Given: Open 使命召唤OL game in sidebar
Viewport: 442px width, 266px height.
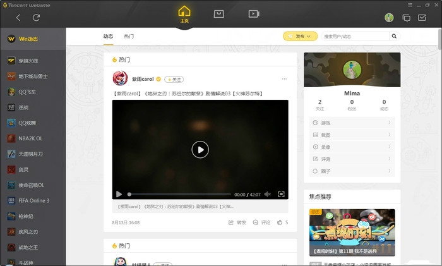Looking at the screenshot, I should pyautogui.click(x=33, y=185).
